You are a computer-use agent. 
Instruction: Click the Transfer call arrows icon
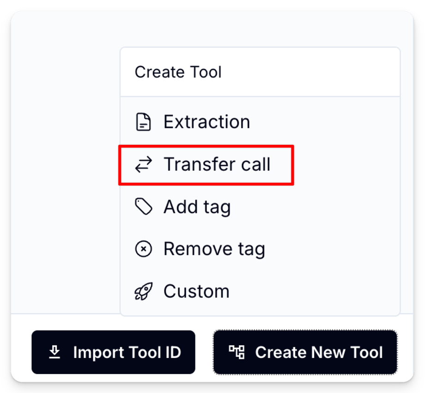(143, 165)
